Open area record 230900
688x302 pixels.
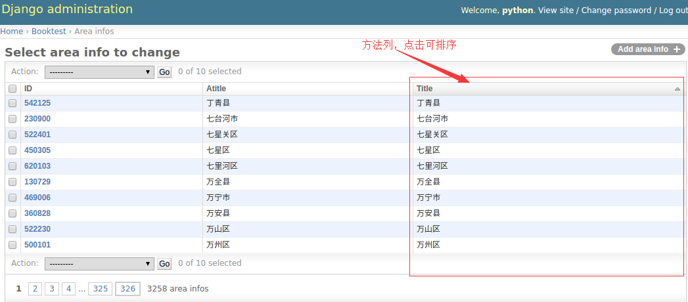(x=37, y=119)
